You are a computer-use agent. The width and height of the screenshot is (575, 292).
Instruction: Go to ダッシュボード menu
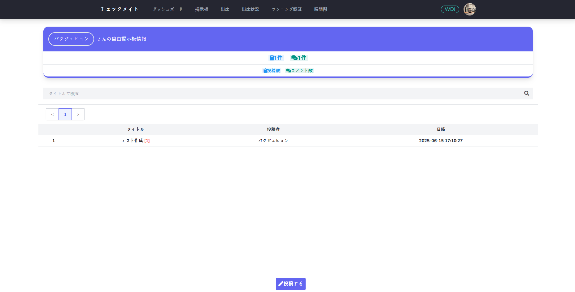168,9
